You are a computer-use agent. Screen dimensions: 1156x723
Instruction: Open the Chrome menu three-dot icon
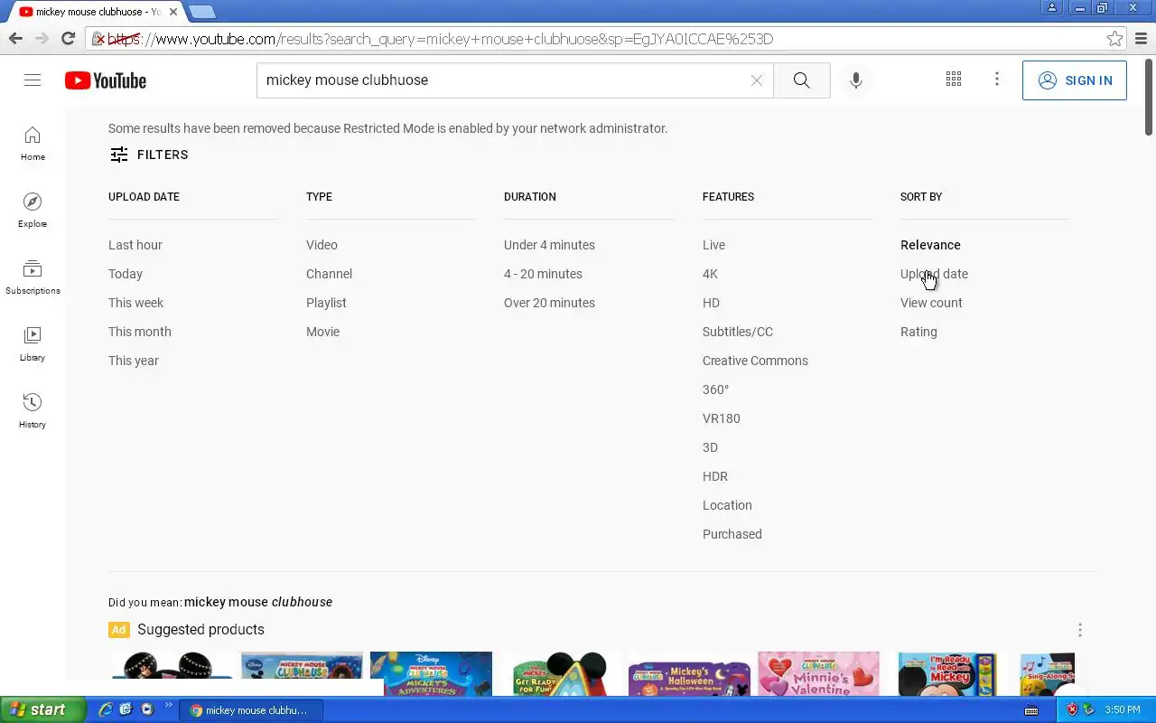[x=1142, y=39]
